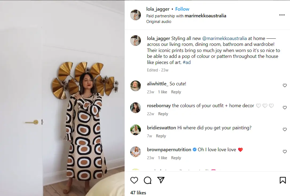
Task: Follow lola_jagger
Action: click(182, 9)
